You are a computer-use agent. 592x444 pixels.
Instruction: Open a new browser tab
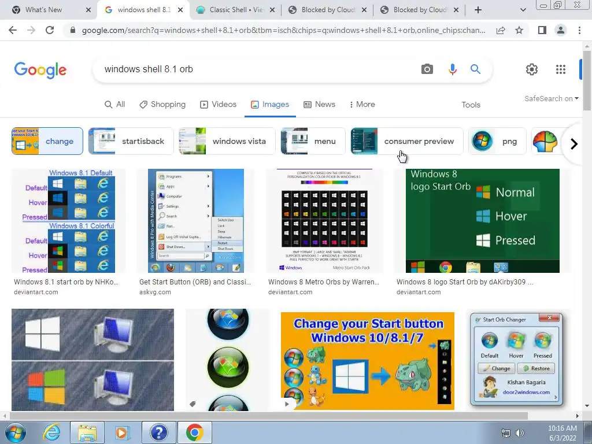[x=478, y=10]
